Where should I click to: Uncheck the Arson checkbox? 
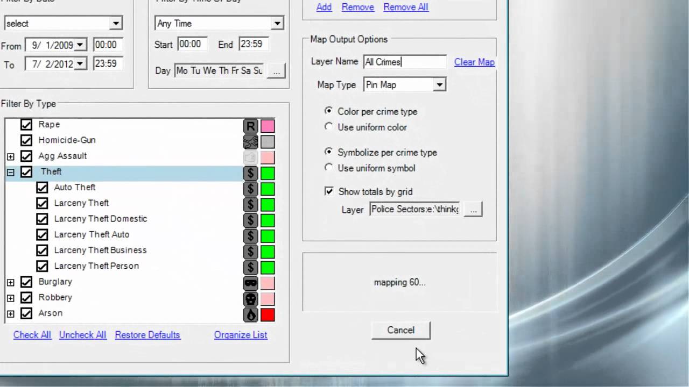pyautogui.click(x=26, y=313)
